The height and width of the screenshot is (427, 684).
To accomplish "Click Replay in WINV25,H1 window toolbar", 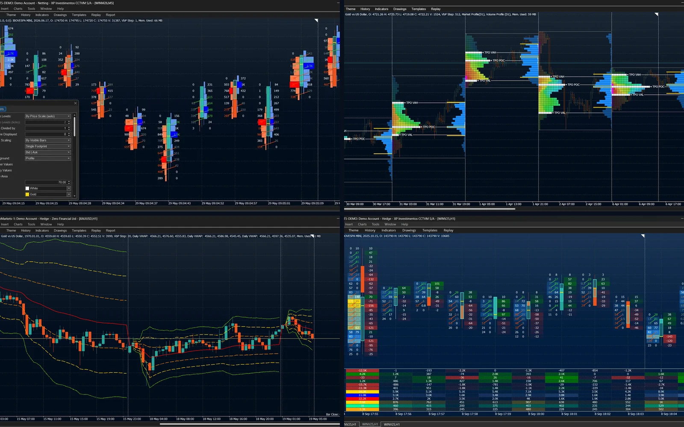I will tap(448, 230).
